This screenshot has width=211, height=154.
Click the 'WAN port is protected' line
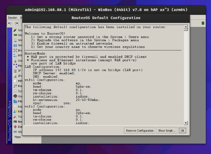tap(87, 57)
